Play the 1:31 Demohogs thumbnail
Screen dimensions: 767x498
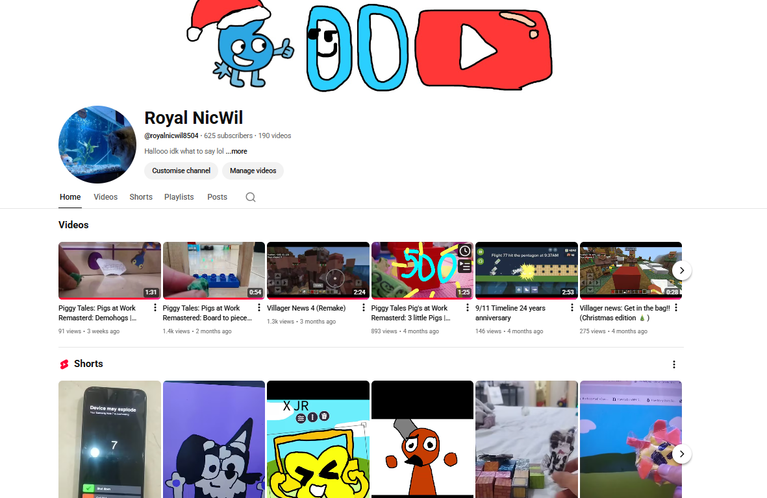[110, 270]
